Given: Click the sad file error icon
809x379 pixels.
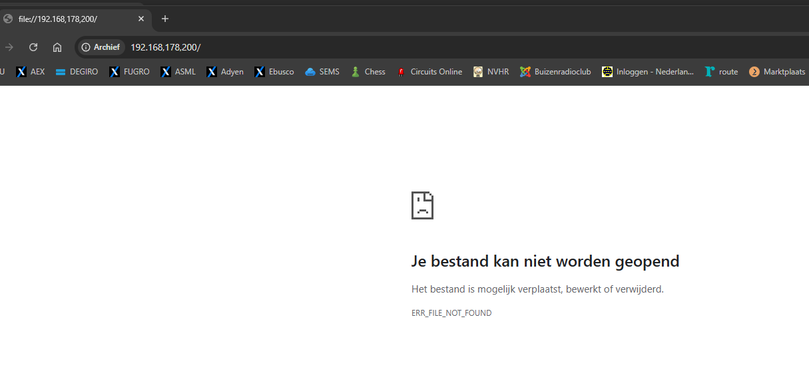Looking at the screenshot, I should [422, 205].
